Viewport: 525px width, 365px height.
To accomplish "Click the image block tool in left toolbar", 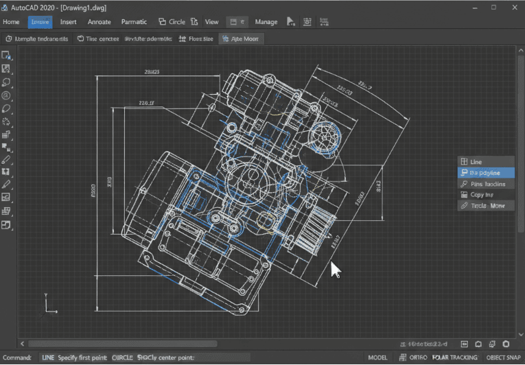I will (x=6, y=69).
